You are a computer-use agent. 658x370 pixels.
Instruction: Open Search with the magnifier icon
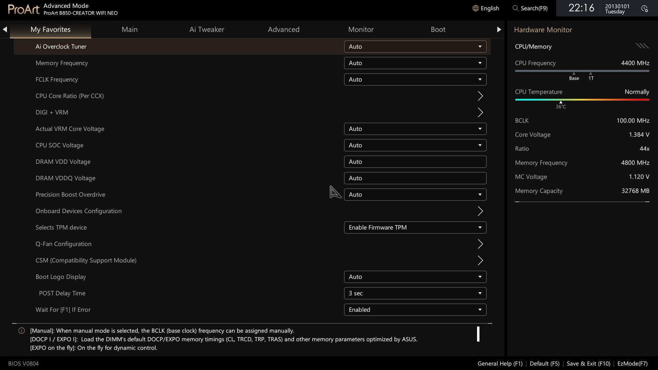coord(515,8)
